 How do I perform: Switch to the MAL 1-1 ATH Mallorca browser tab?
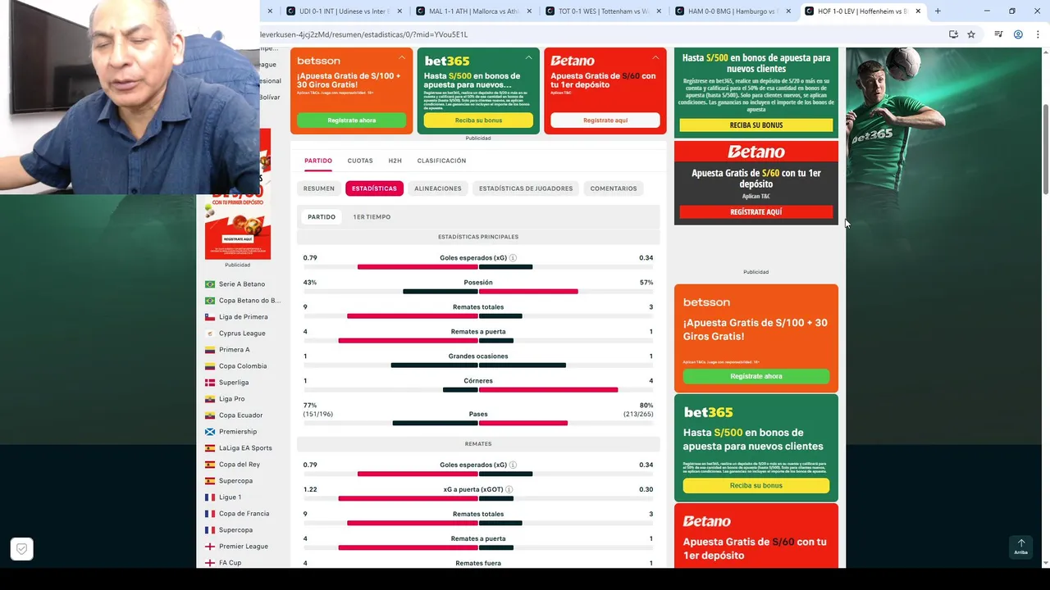tap(474, 11)
